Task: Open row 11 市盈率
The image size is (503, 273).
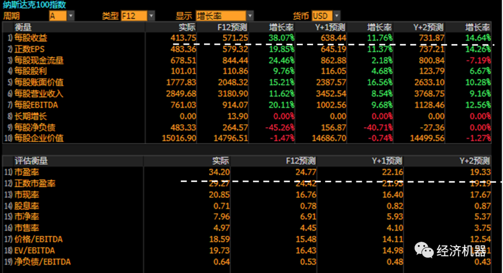Action: click(27, 172)
